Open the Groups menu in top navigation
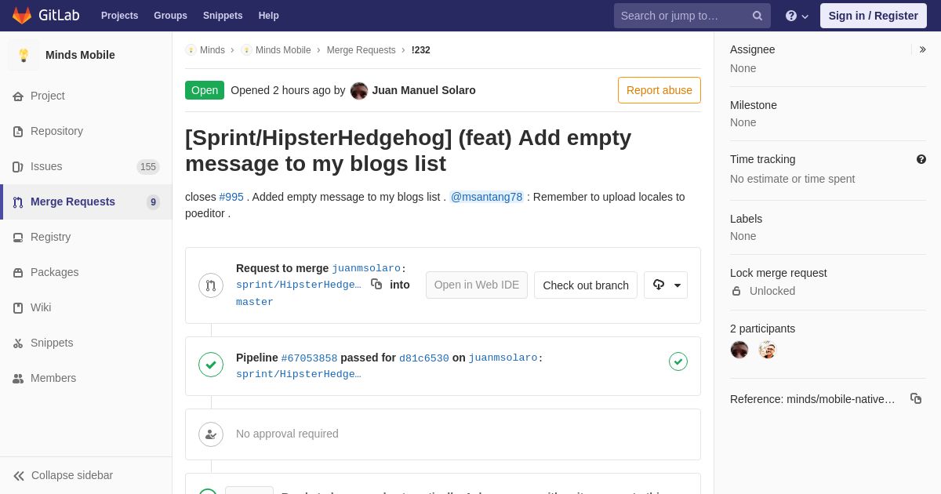Image resolution: width=941 pixels, height=494 pixels. coord(170,16)
